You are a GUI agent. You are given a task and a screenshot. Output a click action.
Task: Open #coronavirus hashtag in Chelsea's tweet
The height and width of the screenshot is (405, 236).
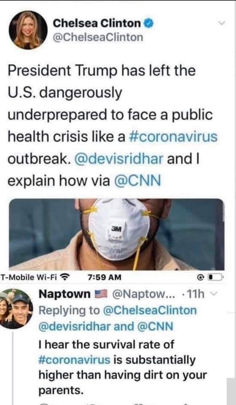172,137
